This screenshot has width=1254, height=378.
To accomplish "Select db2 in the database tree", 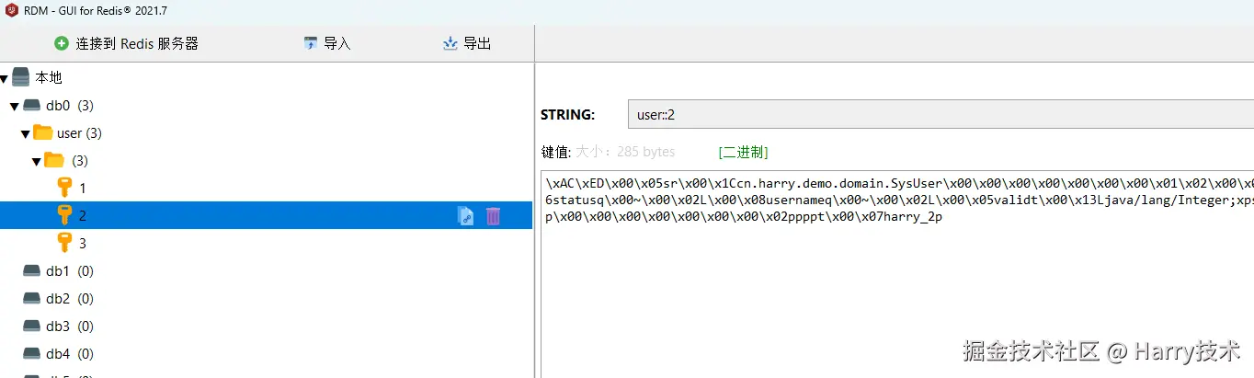I will 57,299.
